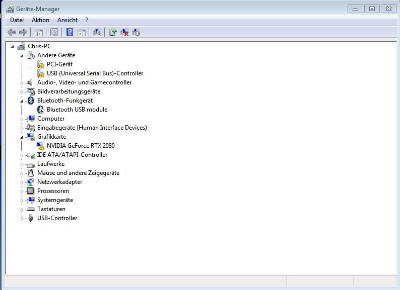Expand the Tastaturen node
This screenshot has width=400, height=290.
point(22,210)
